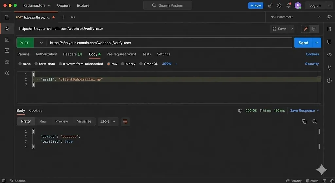
Task: Expand the Save options arrow
Action: point(291,29)
